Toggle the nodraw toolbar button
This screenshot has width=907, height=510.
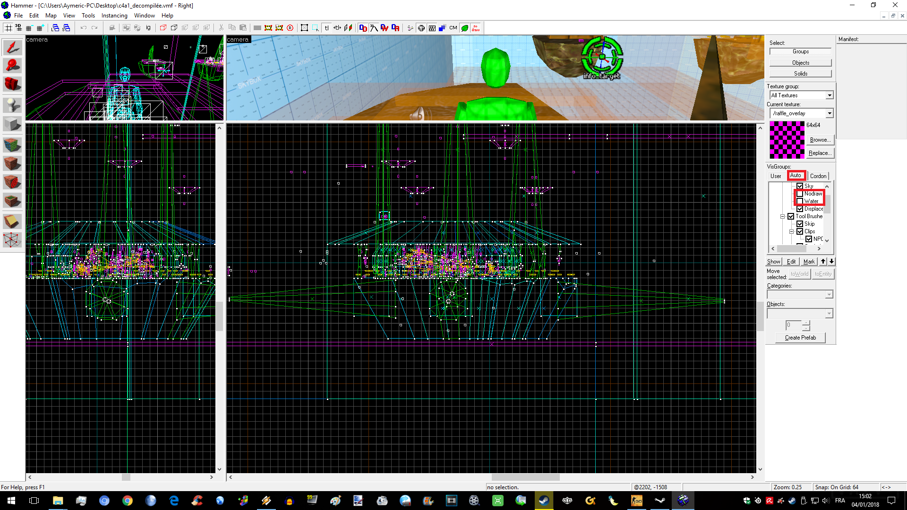pyautogui.click(x=476, y=28)
